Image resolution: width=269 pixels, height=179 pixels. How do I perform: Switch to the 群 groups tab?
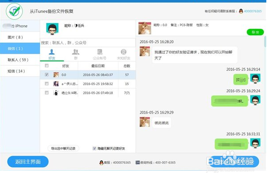point(76,55)
